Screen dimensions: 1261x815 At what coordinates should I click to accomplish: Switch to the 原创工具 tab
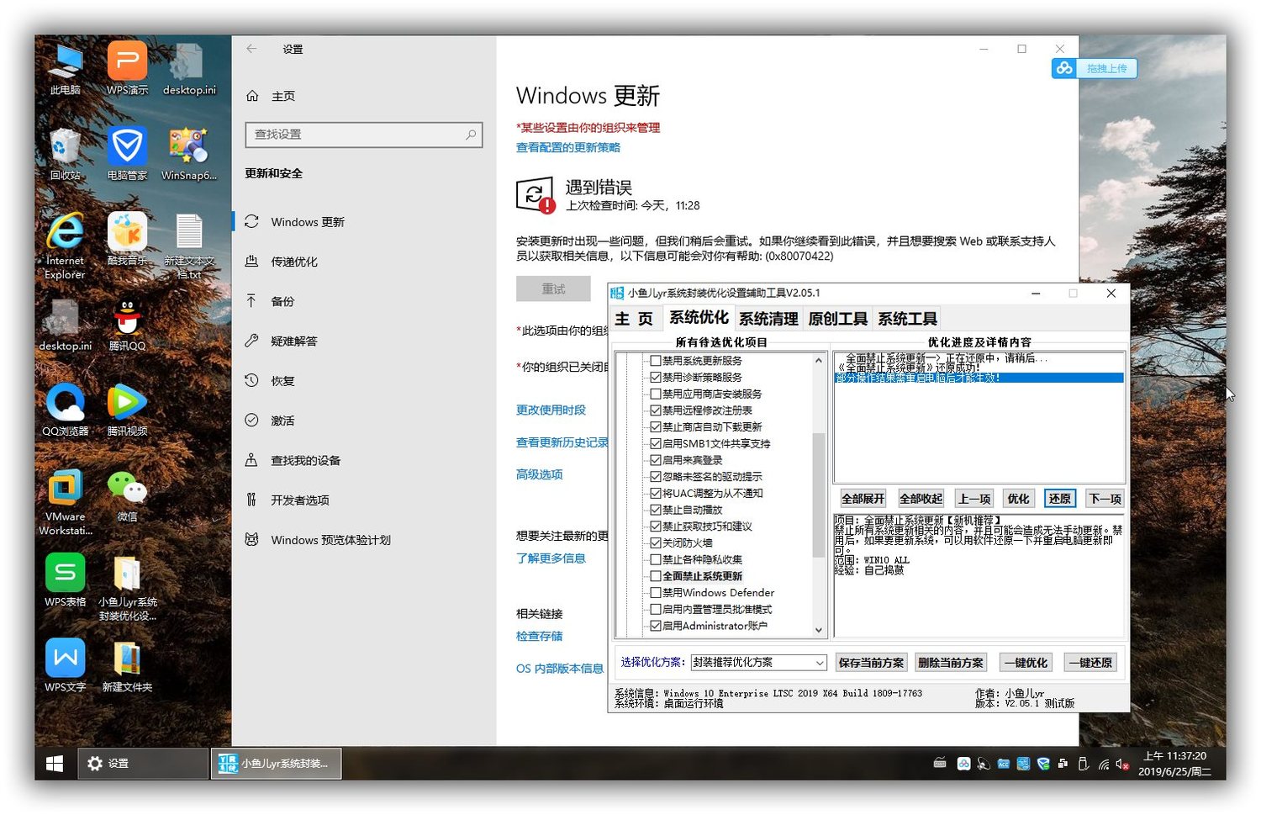click(x=837, y=319)
